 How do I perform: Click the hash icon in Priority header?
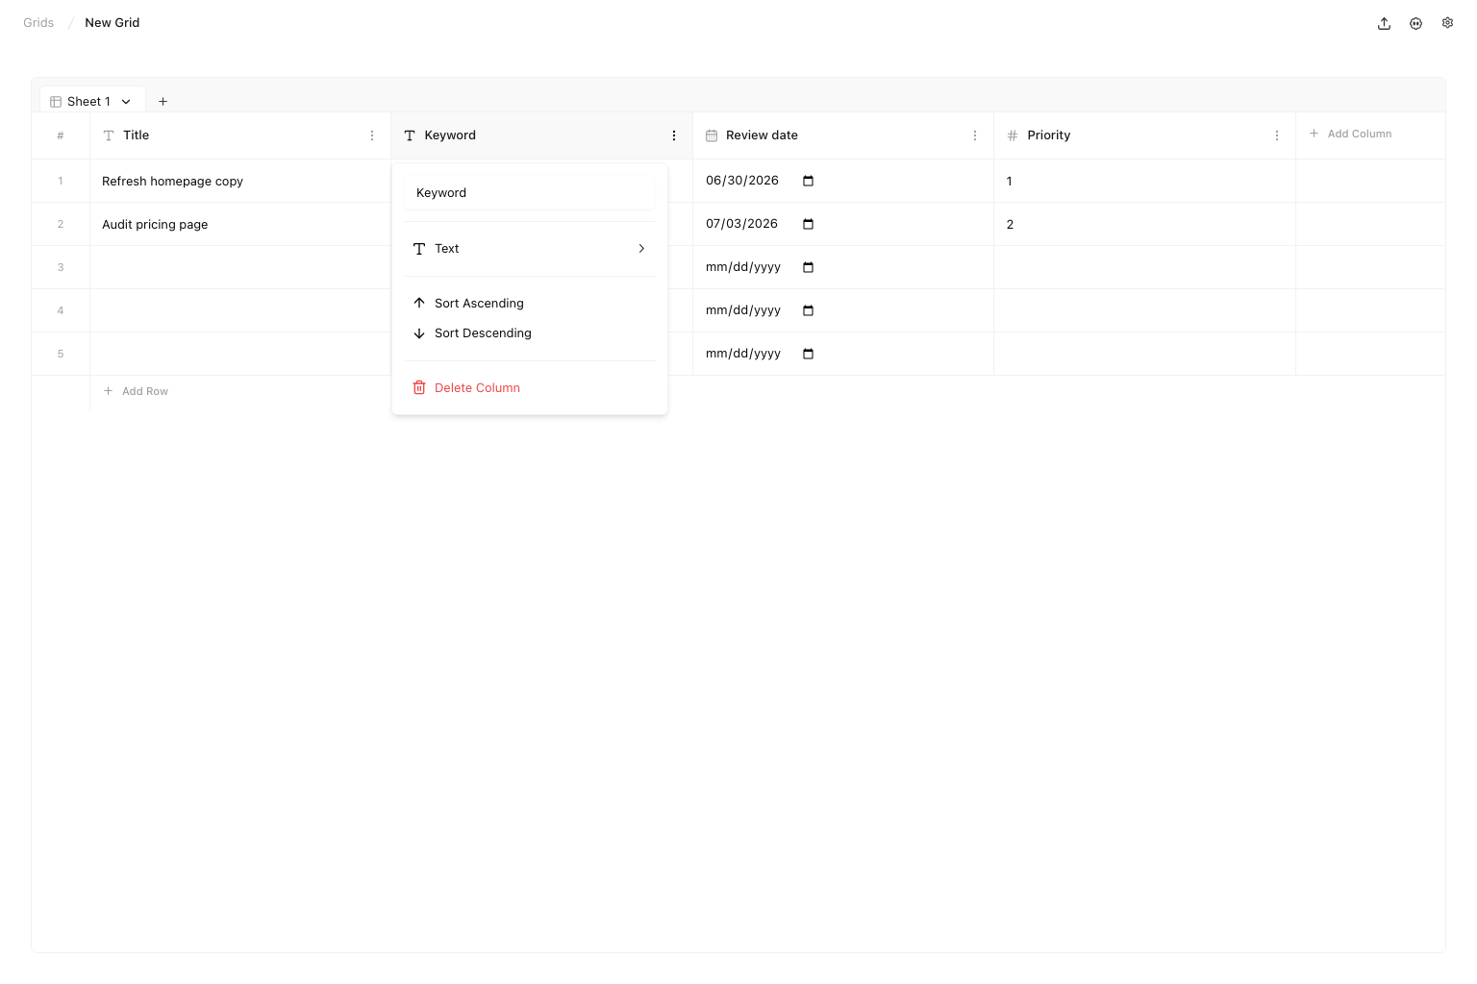(x=1013, y=135)
